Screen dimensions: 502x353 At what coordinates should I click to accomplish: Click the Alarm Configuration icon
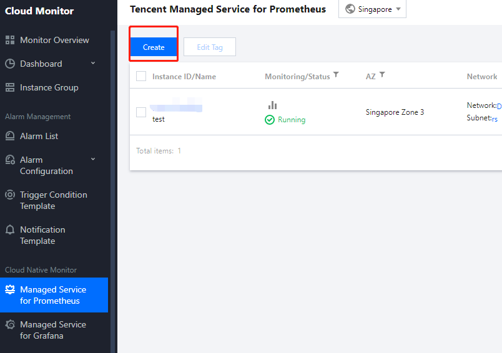[x=10, y=160]
